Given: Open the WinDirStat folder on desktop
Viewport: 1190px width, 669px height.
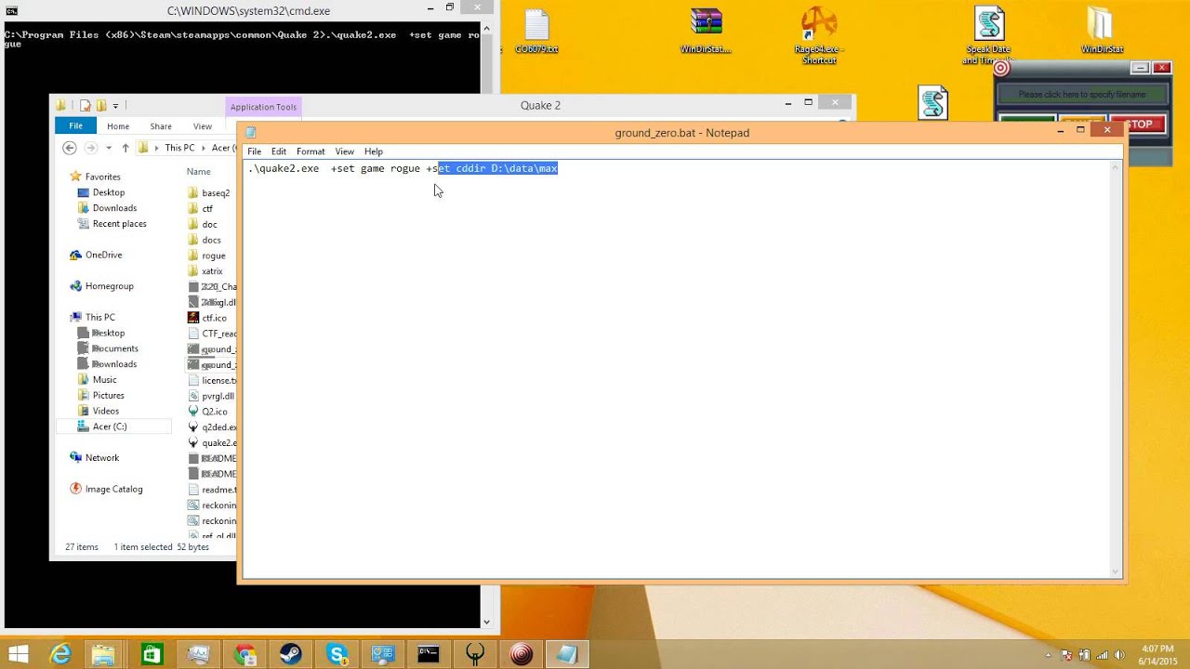Looking at the screenshot, I should (x=1101, y=32).
